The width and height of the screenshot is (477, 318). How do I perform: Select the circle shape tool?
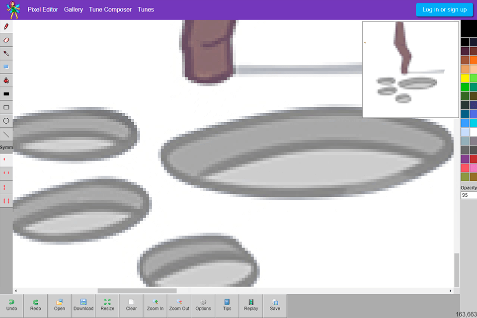(x=6, y=120)
